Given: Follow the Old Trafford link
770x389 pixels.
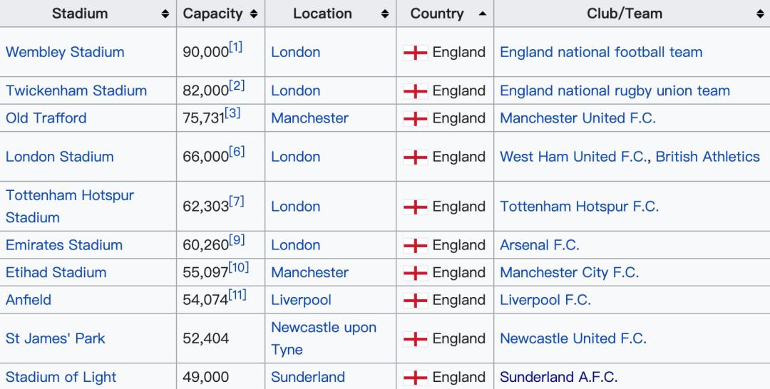Looking at the screenshot, I should 46,118.
